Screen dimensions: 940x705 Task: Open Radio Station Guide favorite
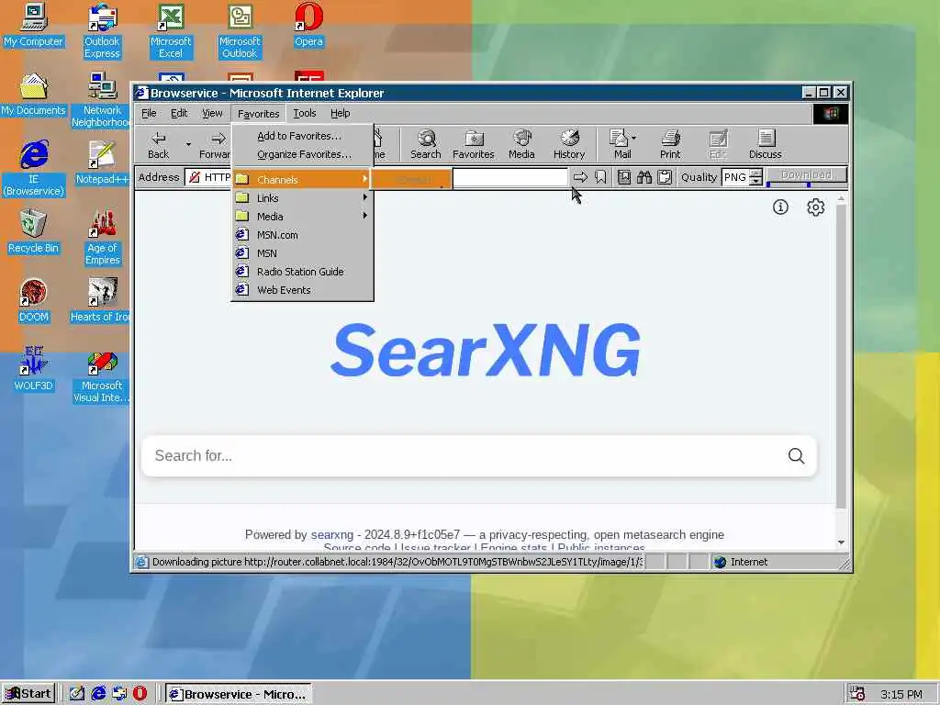coord(302,272)
